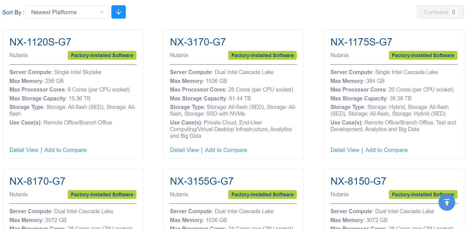
Task: Open the NX-8150-G7 title link
Action: pos(358,181)
